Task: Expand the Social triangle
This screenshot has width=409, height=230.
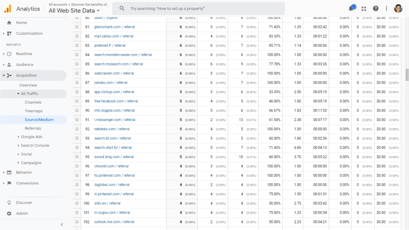Action: click(x=18, y=154)
